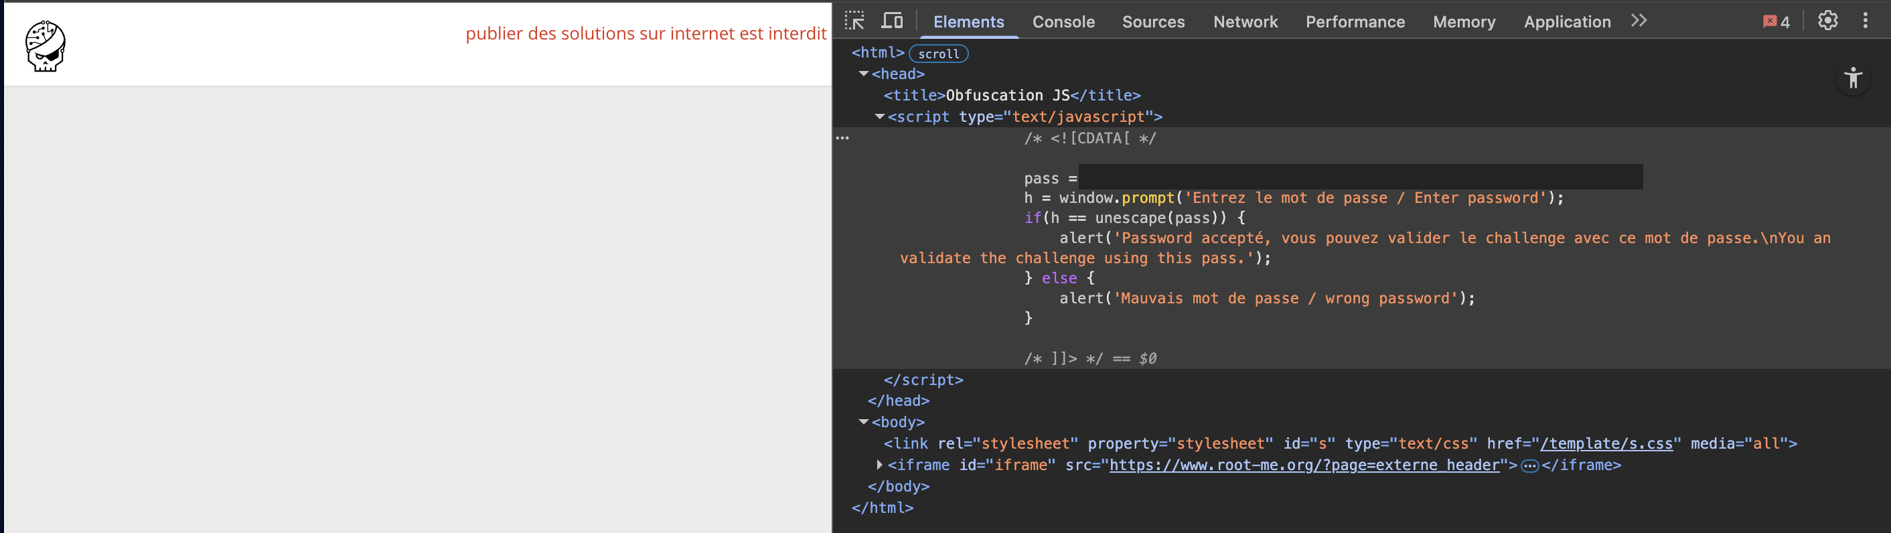Click the if(h == unescape(pass)) line
The width and height of the screenshot is (1891, 533).
click(x=1134, y=218)
